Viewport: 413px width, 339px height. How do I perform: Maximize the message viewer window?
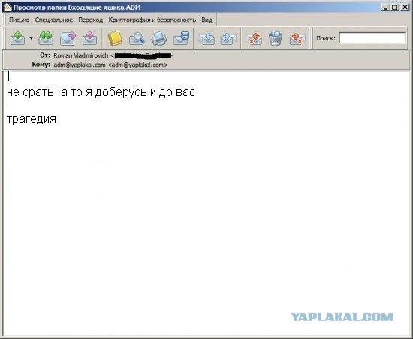394,7
